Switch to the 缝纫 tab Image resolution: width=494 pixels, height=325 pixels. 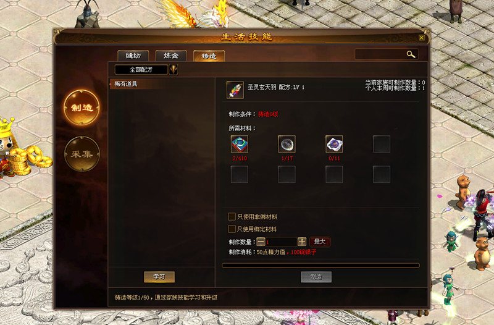133,56
